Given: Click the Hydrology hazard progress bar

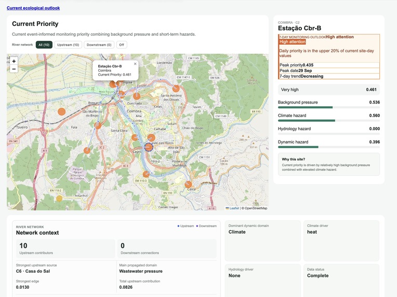Looking at the screenshot, I should tap(329, 134).
